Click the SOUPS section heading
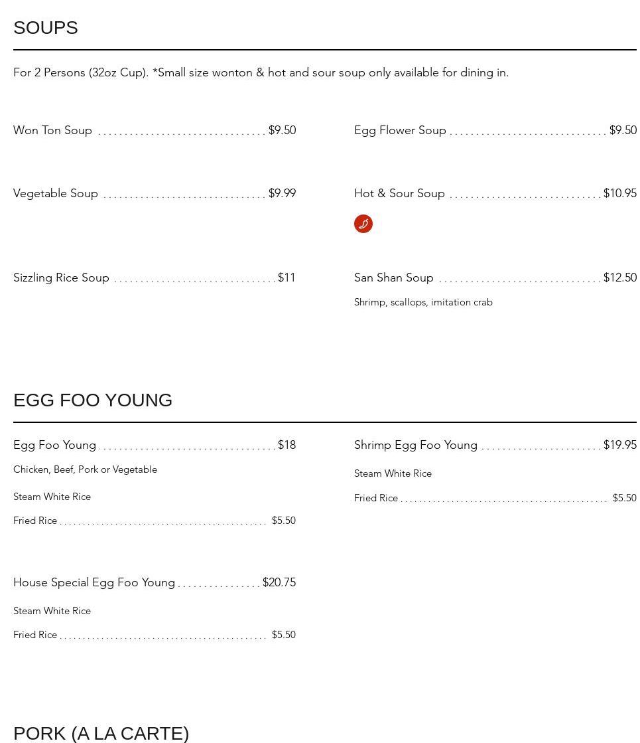Viewport: 640px width, 743px height. (46, 28)
